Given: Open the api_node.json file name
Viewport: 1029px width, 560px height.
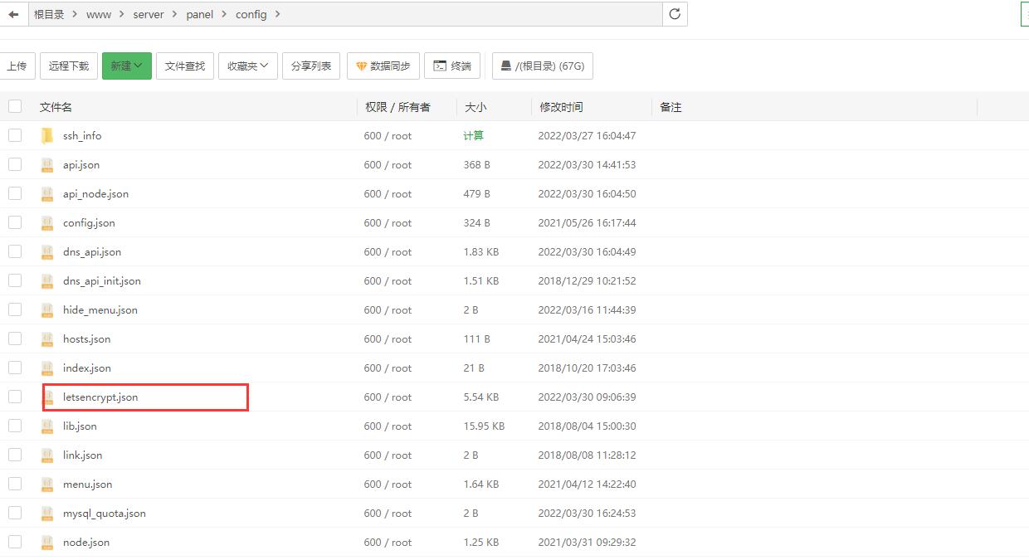Looking at the screenshot, I should pyautogui.click(x=95, y=194).
